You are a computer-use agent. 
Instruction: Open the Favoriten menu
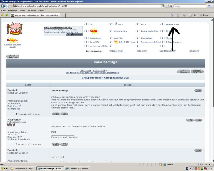click(32, 11)
